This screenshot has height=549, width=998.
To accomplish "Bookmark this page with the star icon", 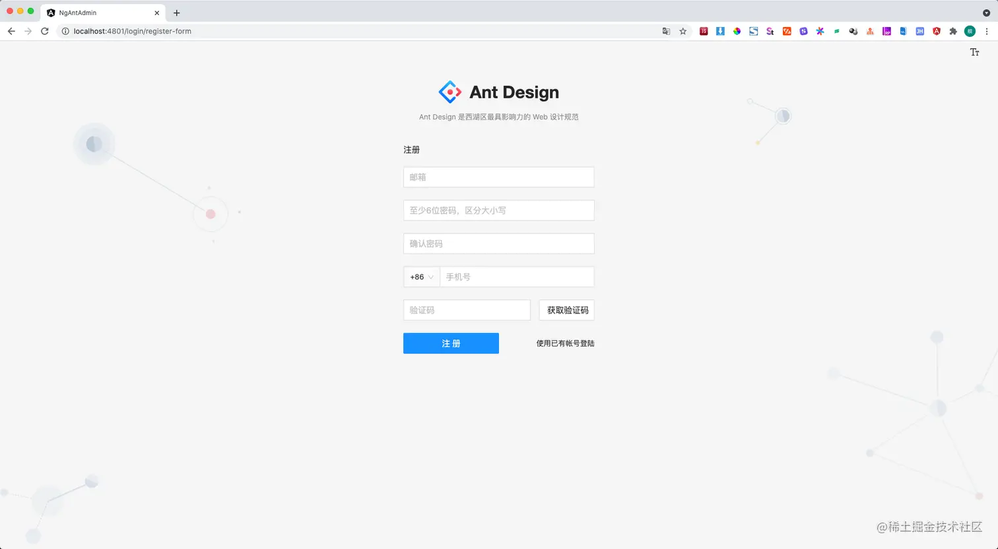I will (683, 31).
